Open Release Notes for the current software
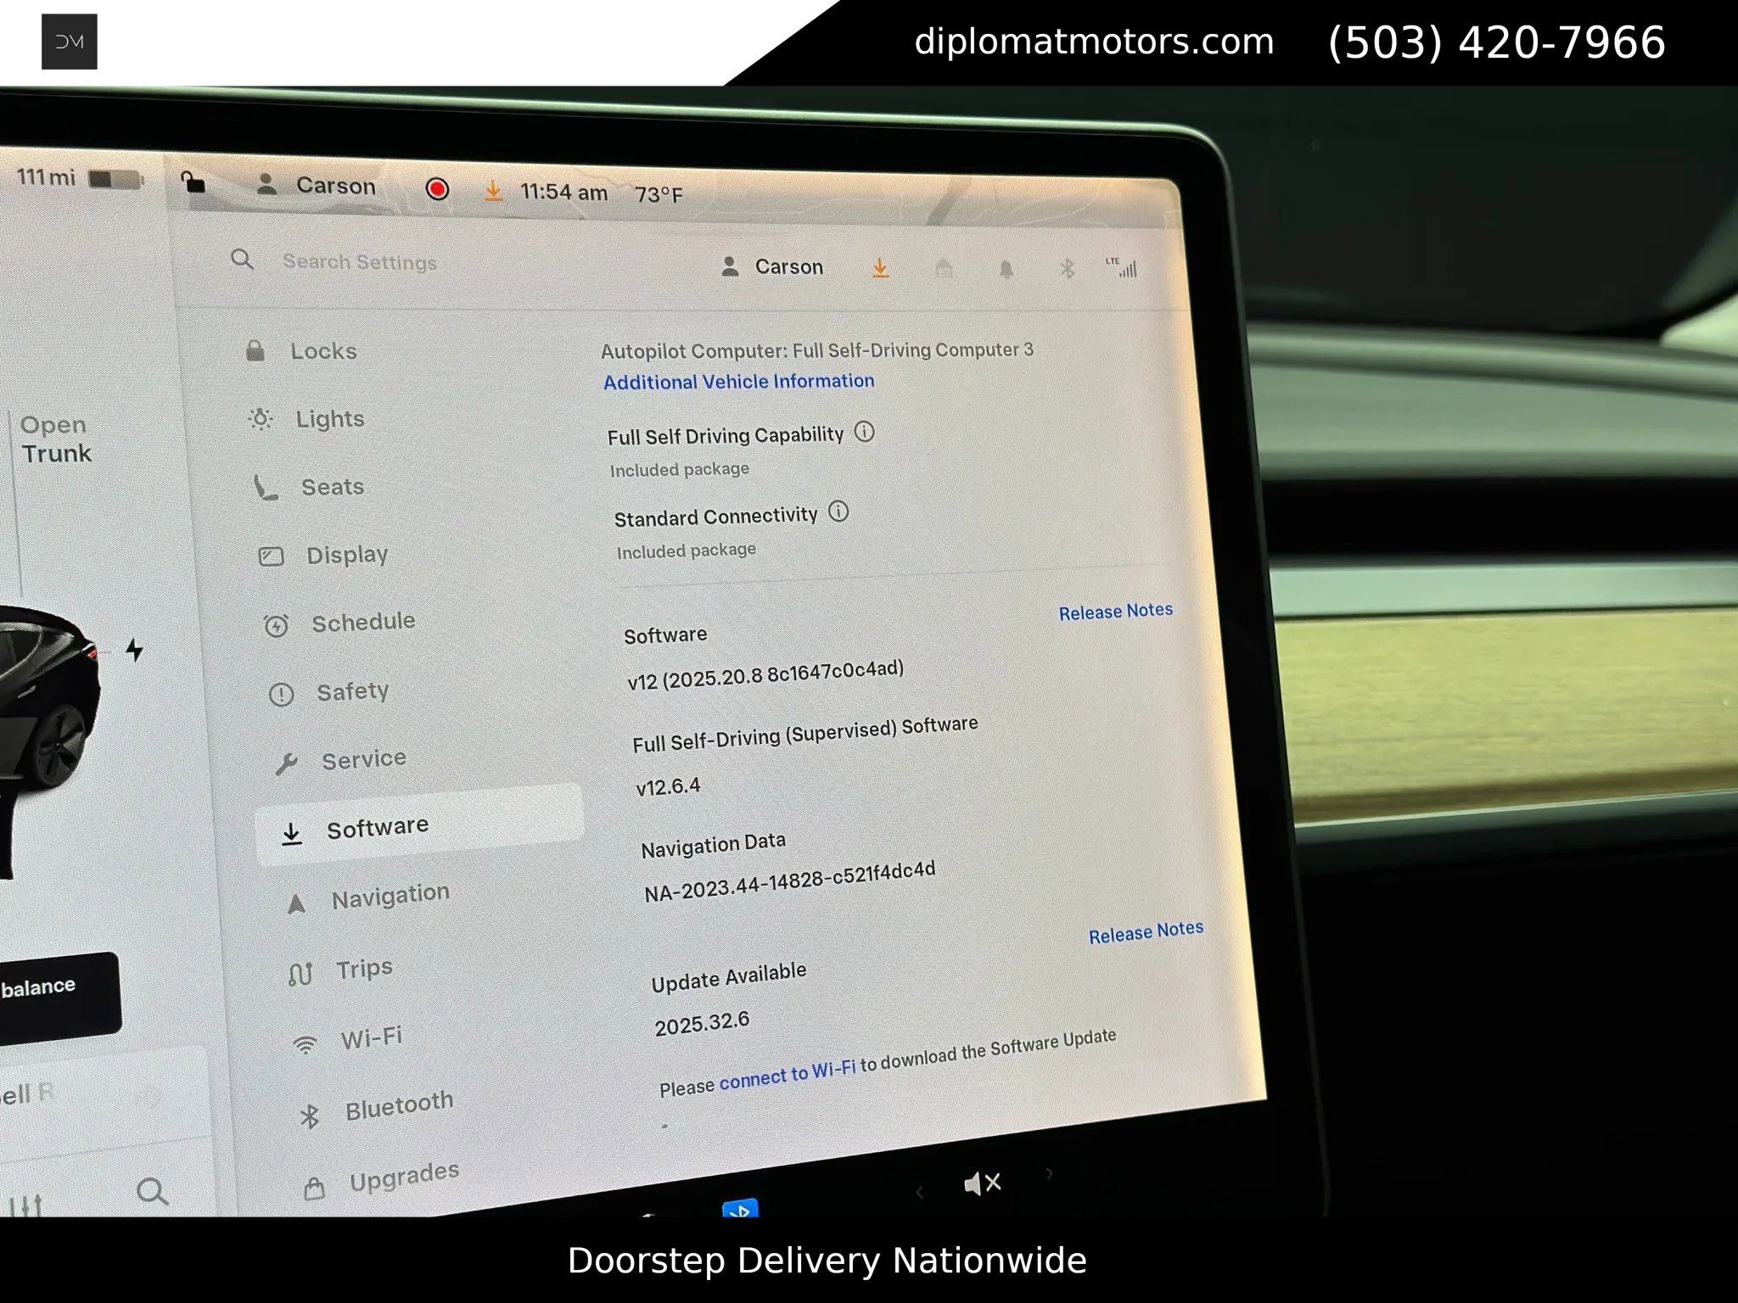1738x1303 pixels. point(1114,611)
